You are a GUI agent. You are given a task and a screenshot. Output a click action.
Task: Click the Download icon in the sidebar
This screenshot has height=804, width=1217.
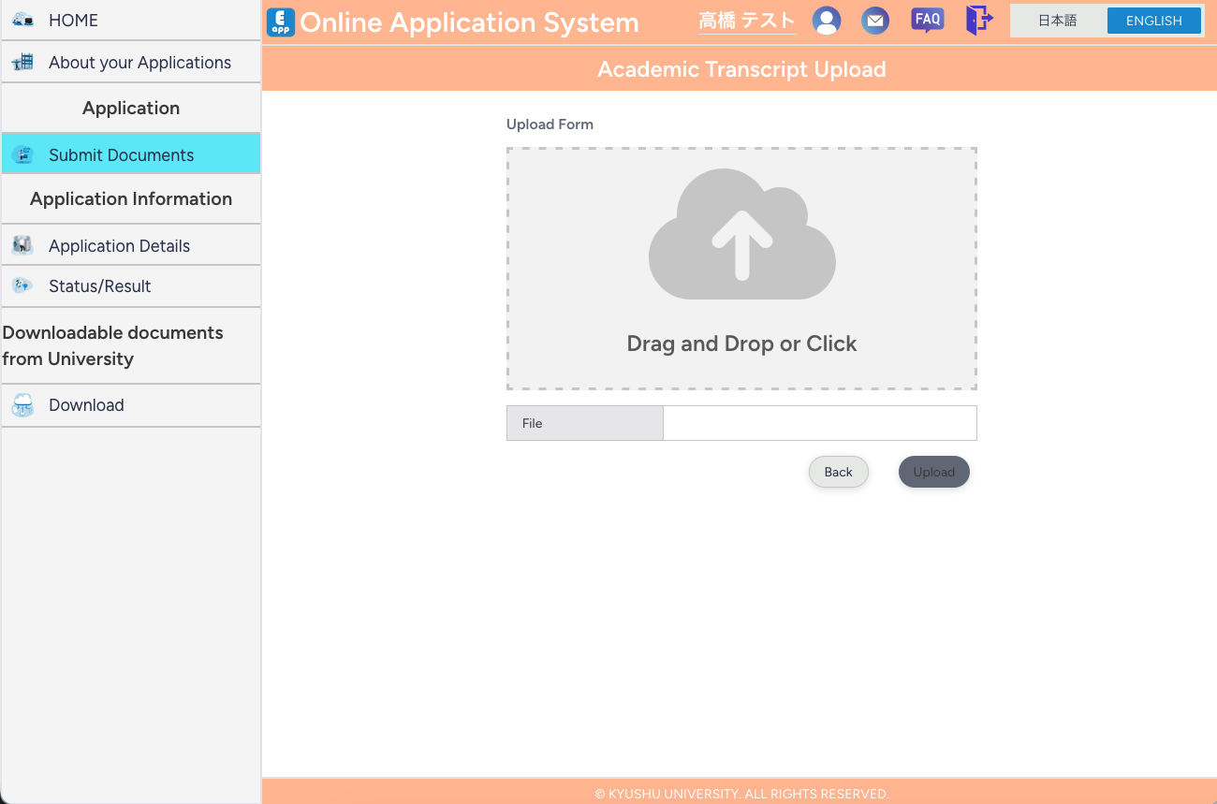22,404
